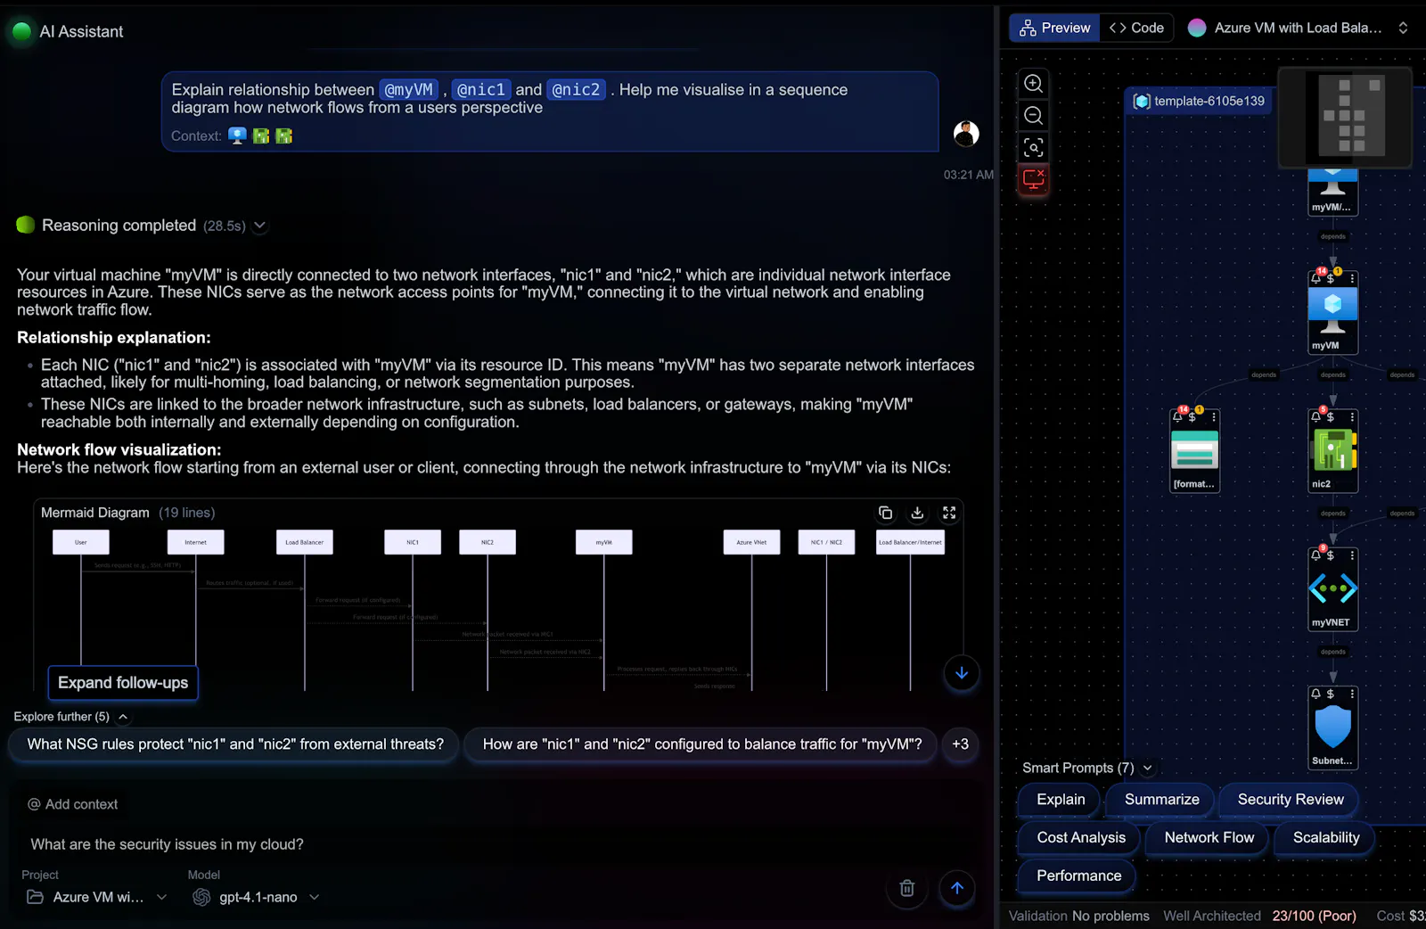Viewport: 1426px width, 929px height.
Task: Switch to the Preview tab
Action: [1054, 28]
